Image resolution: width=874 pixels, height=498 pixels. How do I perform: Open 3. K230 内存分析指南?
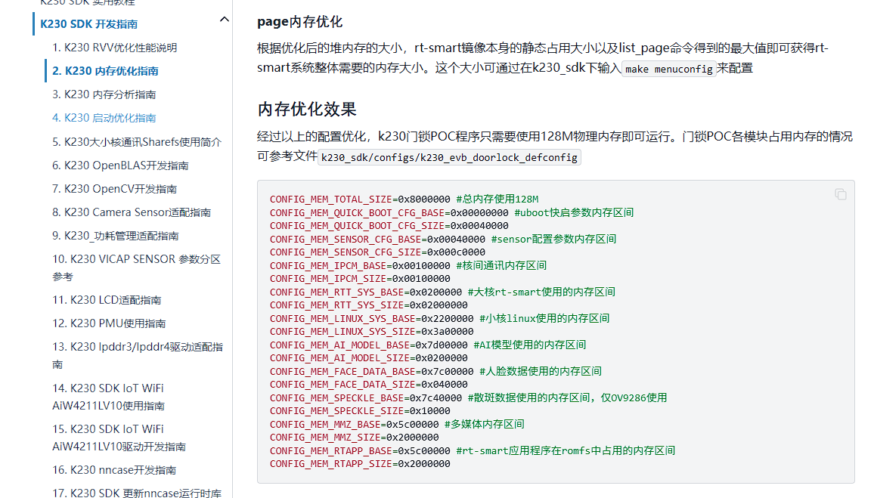click(104, 94)
